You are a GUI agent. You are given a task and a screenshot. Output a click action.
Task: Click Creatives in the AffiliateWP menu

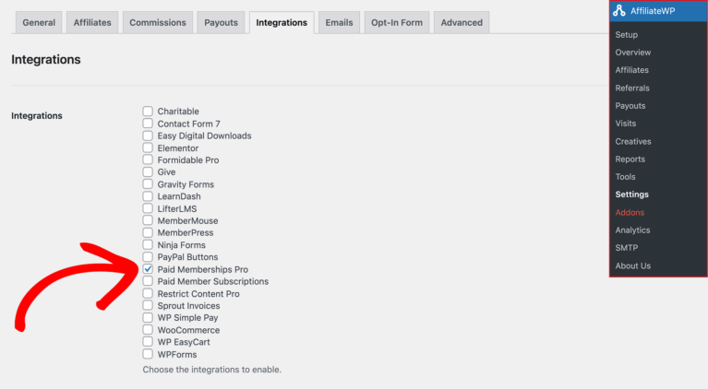point(633,142)
